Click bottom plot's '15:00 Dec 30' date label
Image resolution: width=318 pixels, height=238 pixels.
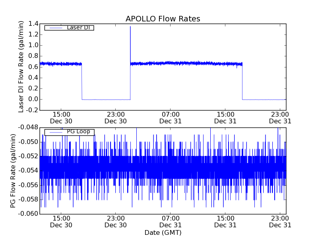tap(61, 222)
